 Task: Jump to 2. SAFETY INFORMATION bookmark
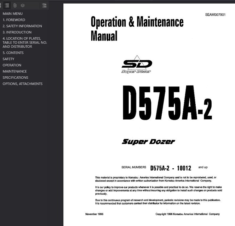[22, 26]
